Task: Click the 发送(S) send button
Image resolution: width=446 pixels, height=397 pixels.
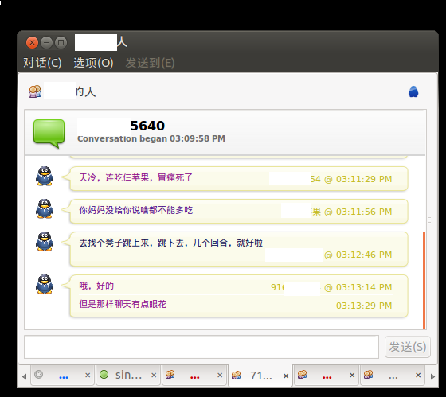Action: 407,347
